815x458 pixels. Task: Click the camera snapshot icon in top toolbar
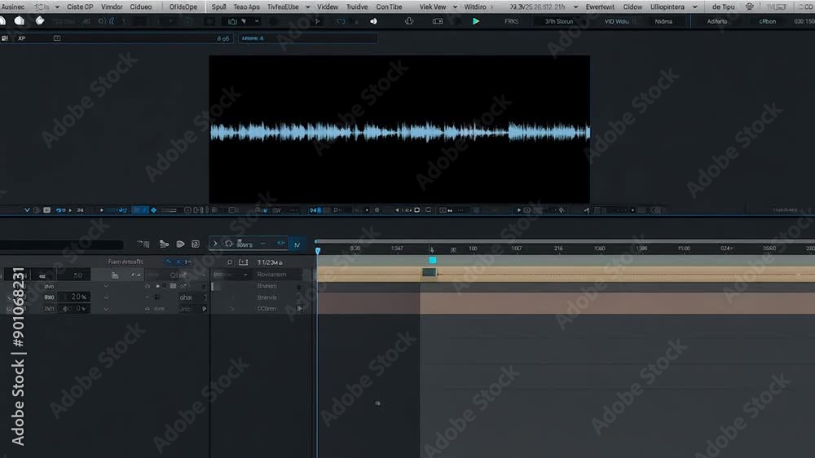pyautogui.click(x=232, y=21)
